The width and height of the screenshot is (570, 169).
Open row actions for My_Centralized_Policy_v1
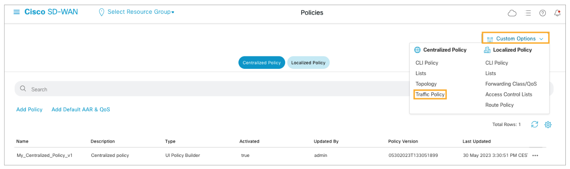coord(535,156)
